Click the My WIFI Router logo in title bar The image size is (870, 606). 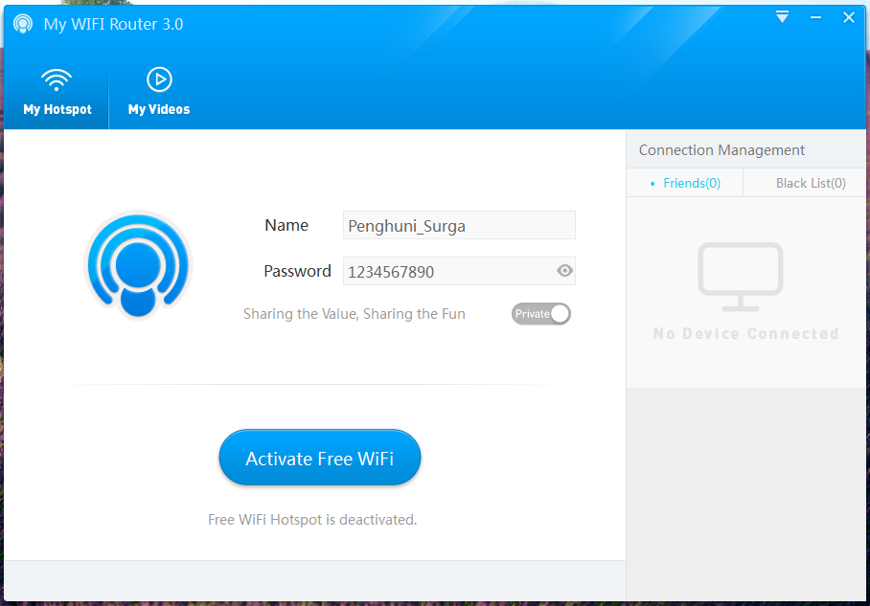(x=23, y=24)
